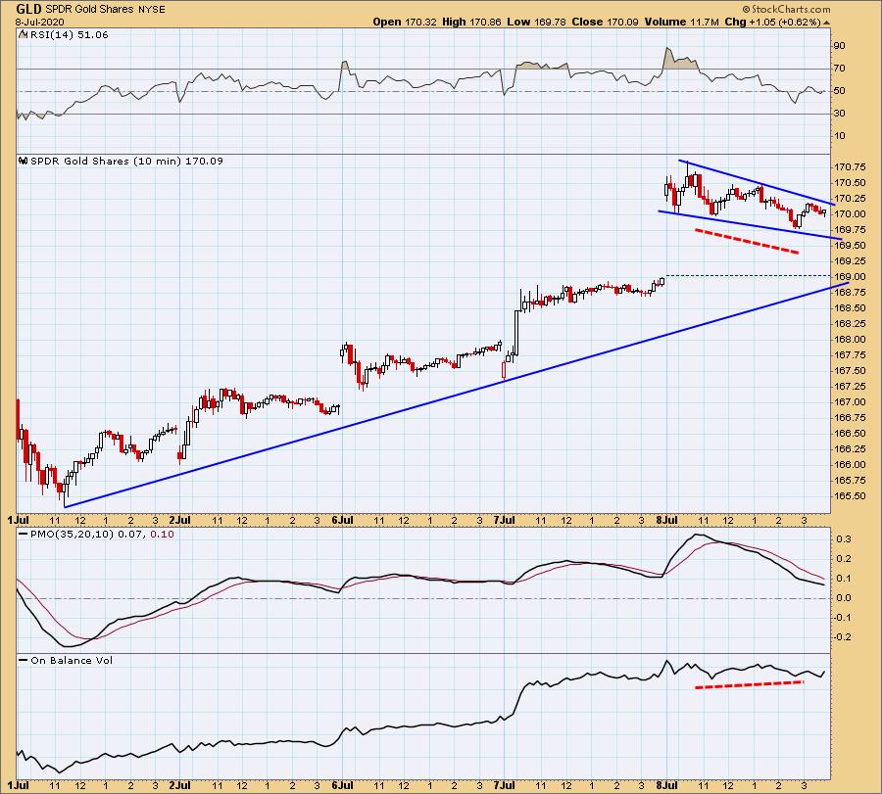The width and height of the screenshot is (882, 794).
Task: Click the Volume 11.7M value
Action: pyautogui.click(x=682, y=22)
